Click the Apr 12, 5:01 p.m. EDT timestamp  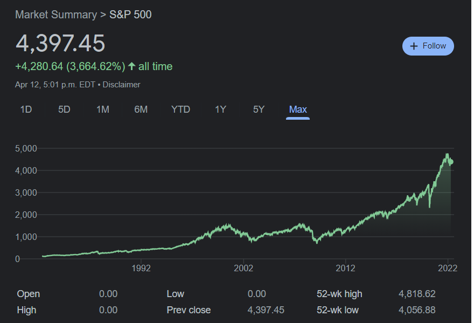(55, 85)
